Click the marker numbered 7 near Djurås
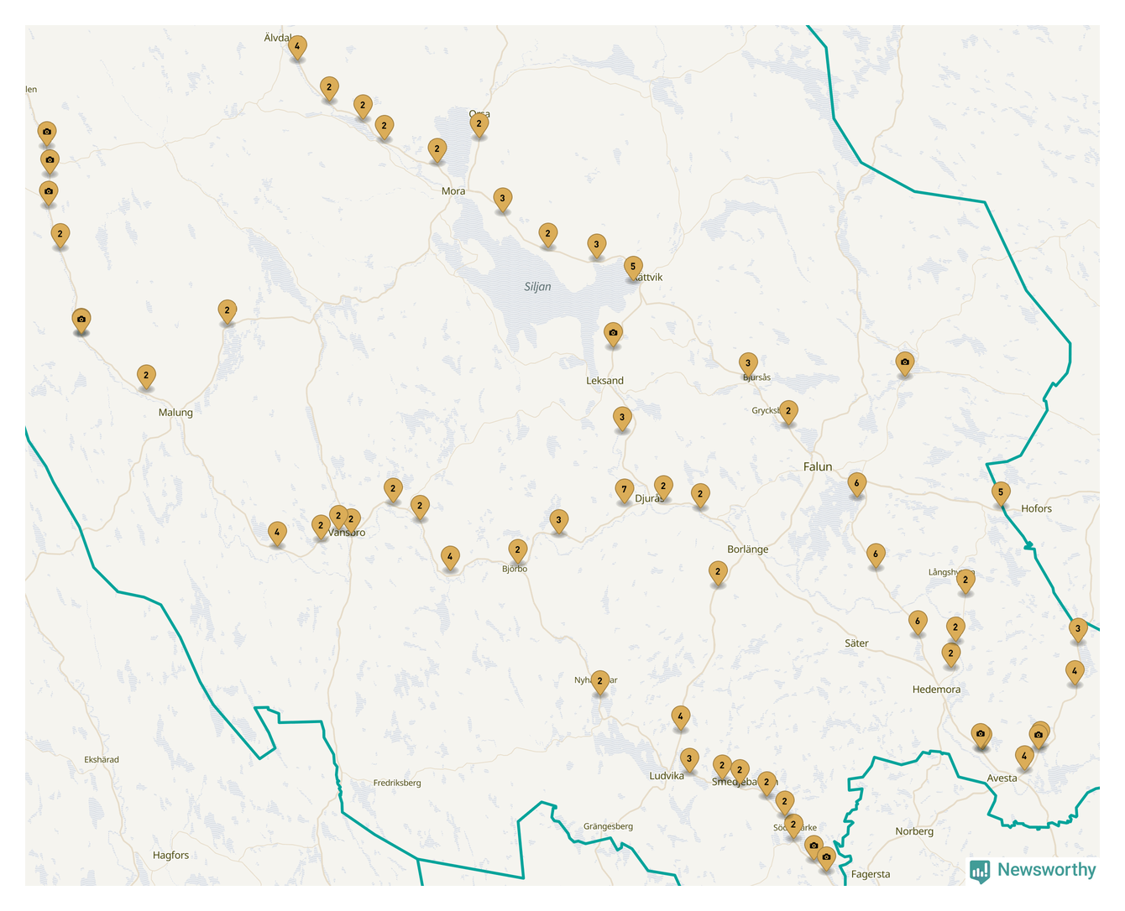The width and height of the screenshot is (1125, 911). point(624,489)
